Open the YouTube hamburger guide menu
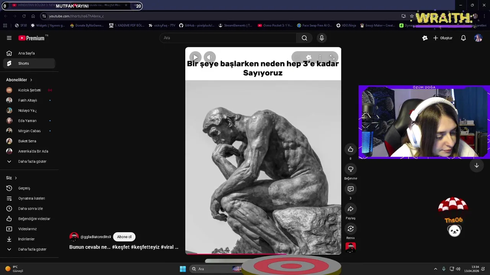This screenshot has width=490, height=275. pos(9,38)
